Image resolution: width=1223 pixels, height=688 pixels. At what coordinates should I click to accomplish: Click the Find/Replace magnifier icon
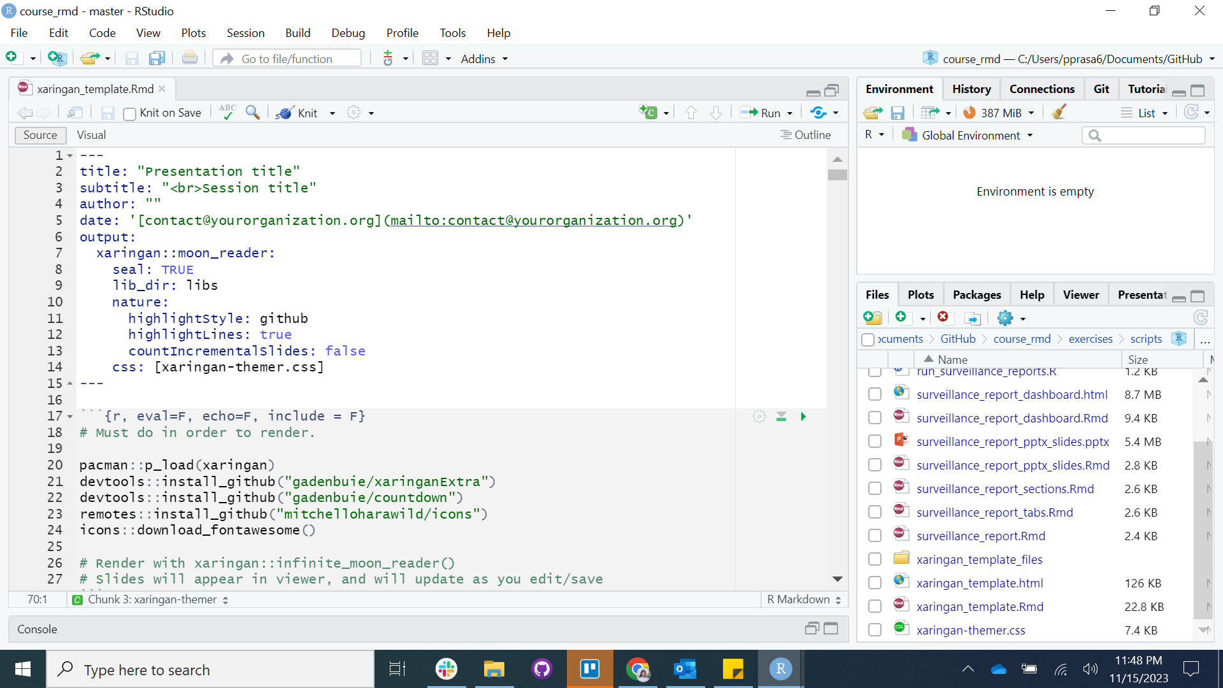click(x=253, y=113)
